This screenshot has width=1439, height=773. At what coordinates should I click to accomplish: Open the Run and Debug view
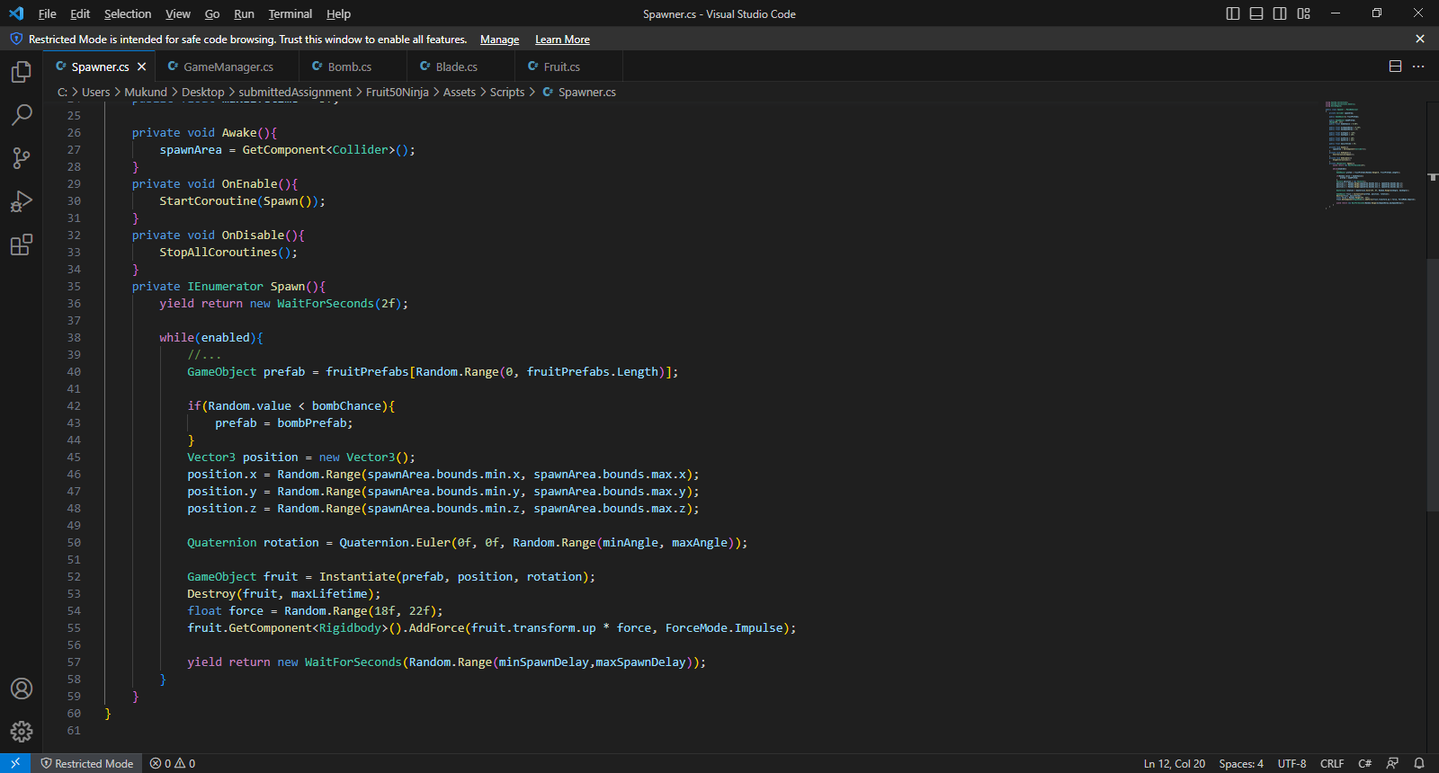(x=22, y=201)
